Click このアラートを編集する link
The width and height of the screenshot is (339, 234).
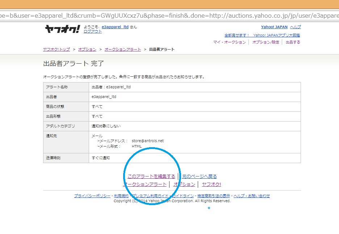[x=151, y=176]
